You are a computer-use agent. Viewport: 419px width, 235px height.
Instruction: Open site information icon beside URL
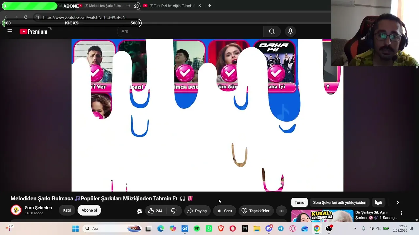pos(37,17)
